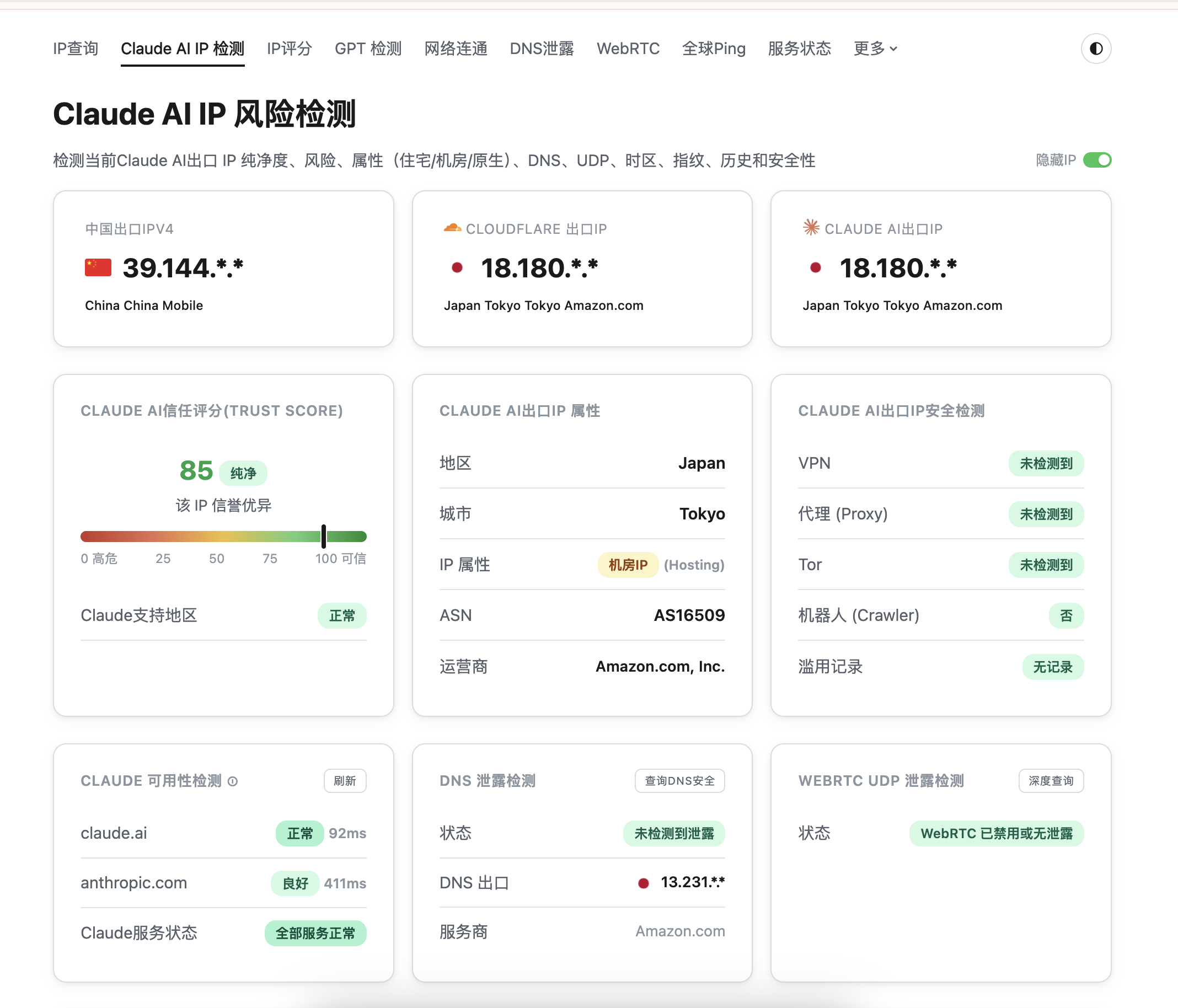This screenshot has height=1008, width=1178.
Task: Click the info icon next to CLAUDE 可用性检测
Action: tap(233, 781)
